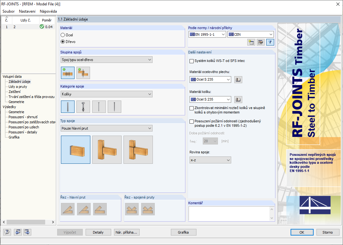The image size is (343, 245).
Task: Select the T-joint type thumbnail
Action: pyautogui.click(x=107, y=150)
